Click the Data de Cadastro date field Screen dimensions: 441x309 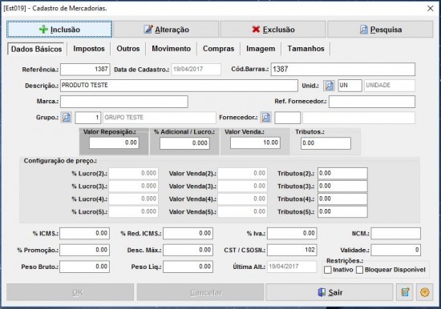tap(196, 70)
